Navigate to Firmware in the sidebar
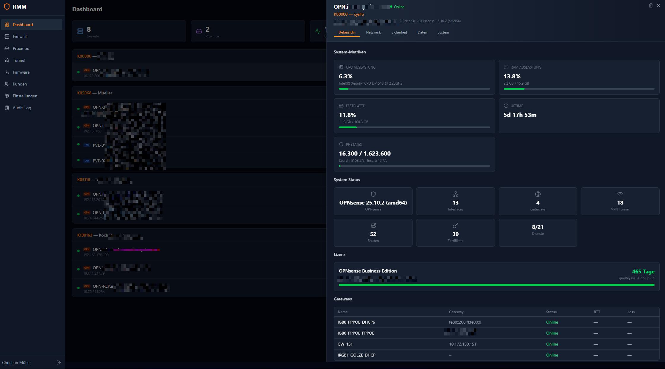Screen dimensions: 665x369 click(x=31, y=72)
